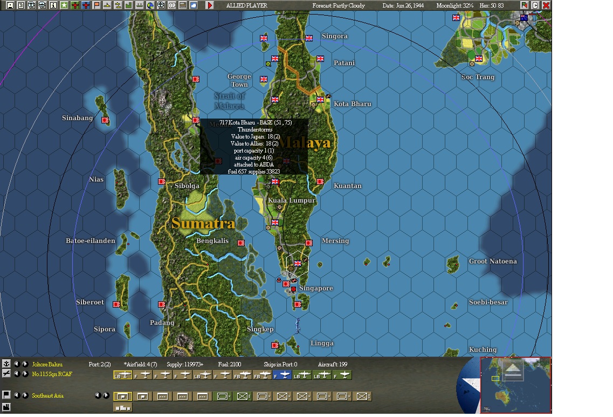The height and width of the screenshot is (417, 613).
Task: Select the highlighted Johore Bahru hex flag
Action: tap(298, 263)
